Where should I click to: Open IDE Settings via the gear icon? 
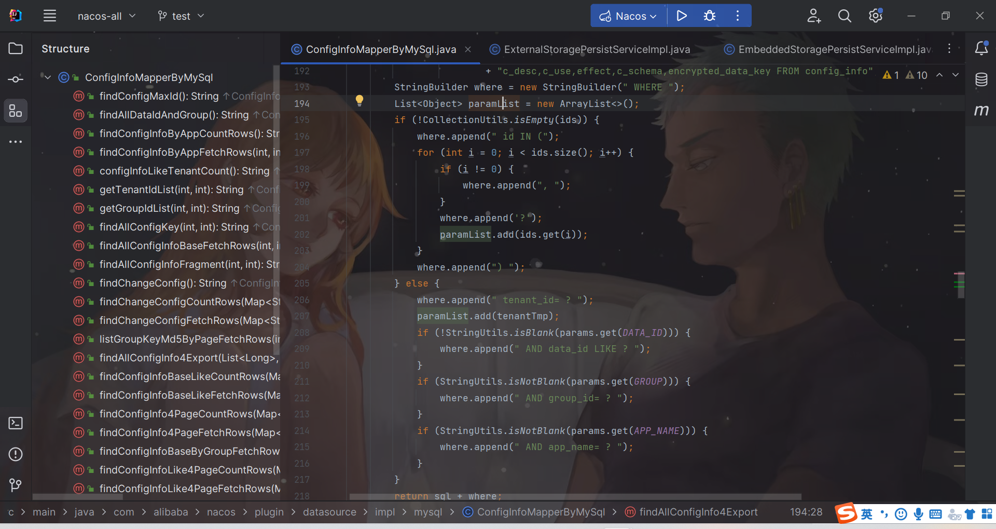[875, 16]
